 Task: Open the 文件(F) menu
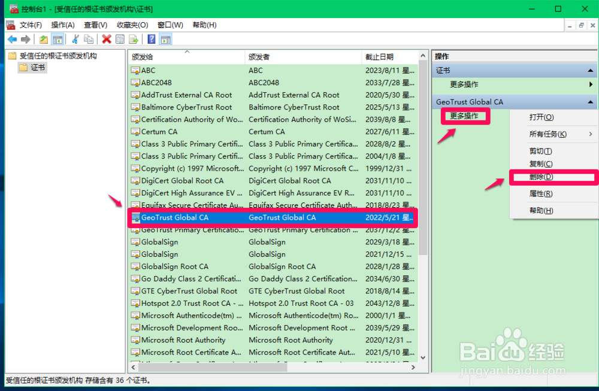point(31,25)
